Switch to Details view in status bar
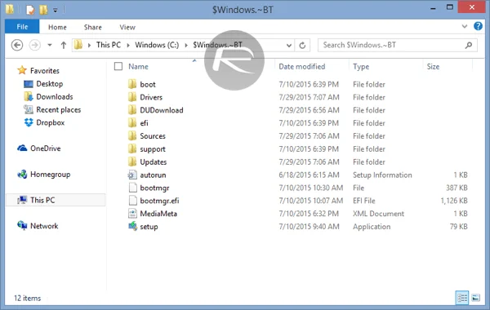This screenshot has width=490, height=310. coord(462,298)
